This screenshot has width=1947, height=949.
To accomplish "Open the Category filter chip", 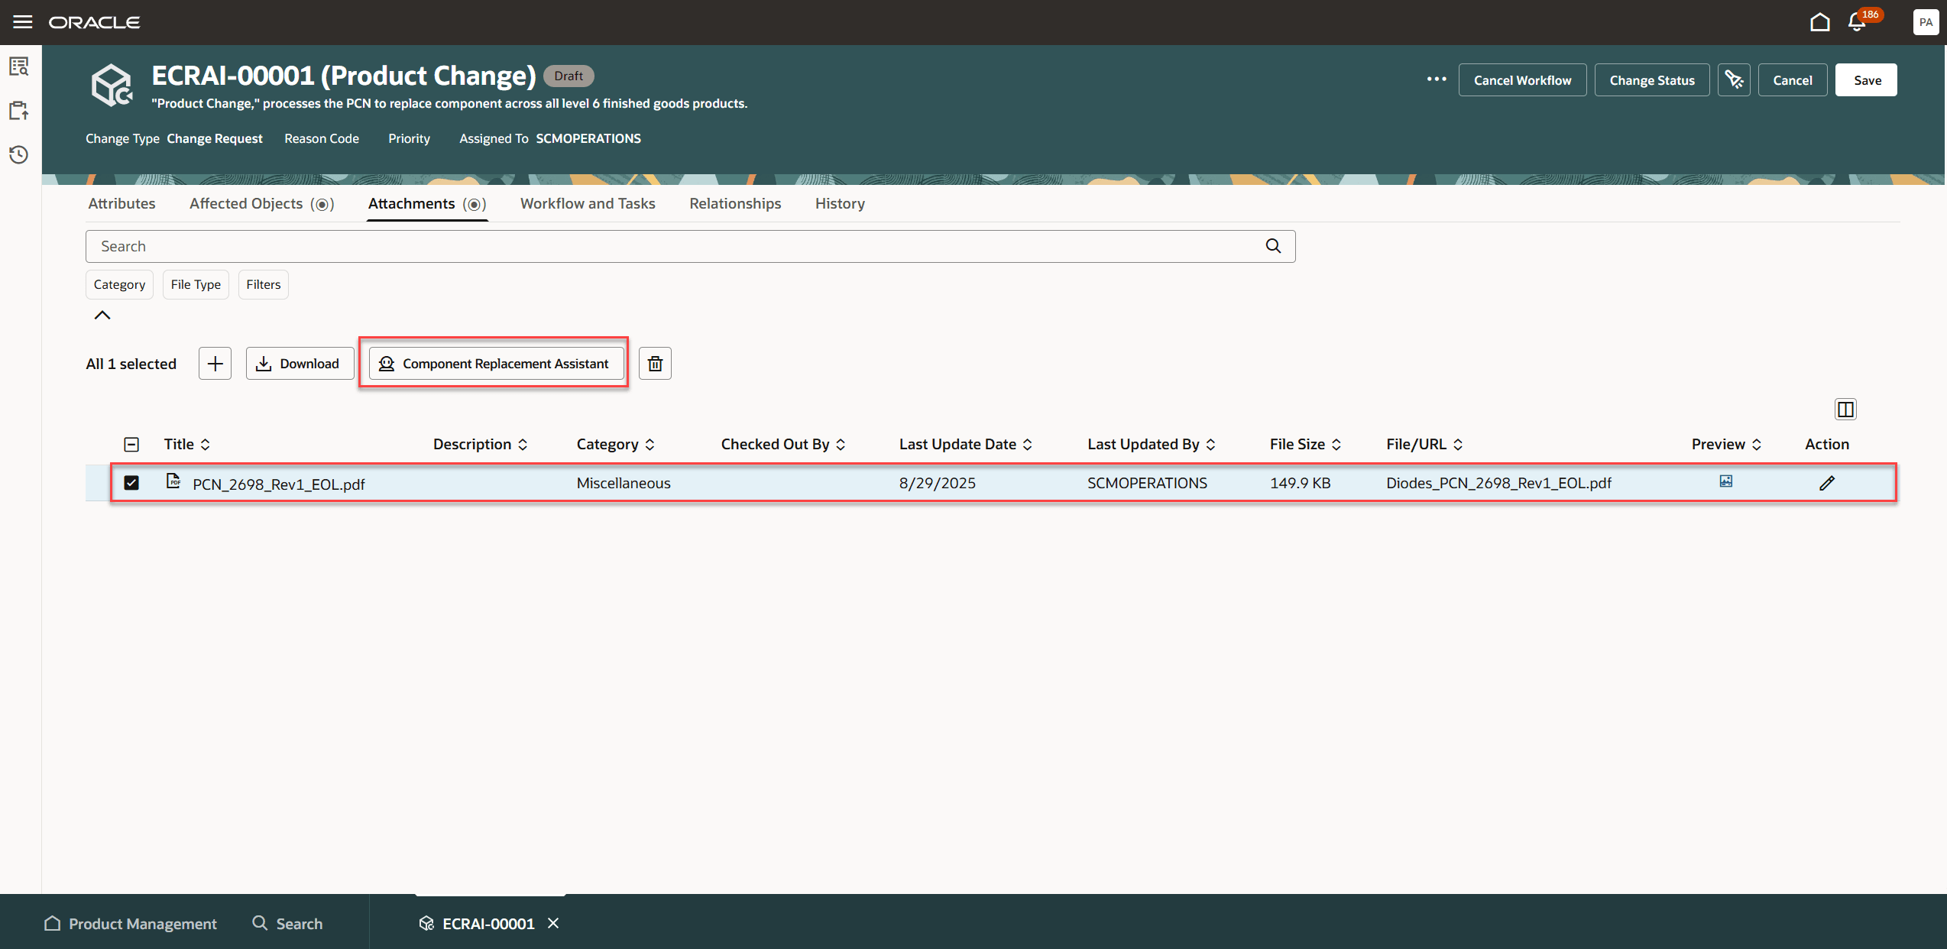I will coord(119,284).
